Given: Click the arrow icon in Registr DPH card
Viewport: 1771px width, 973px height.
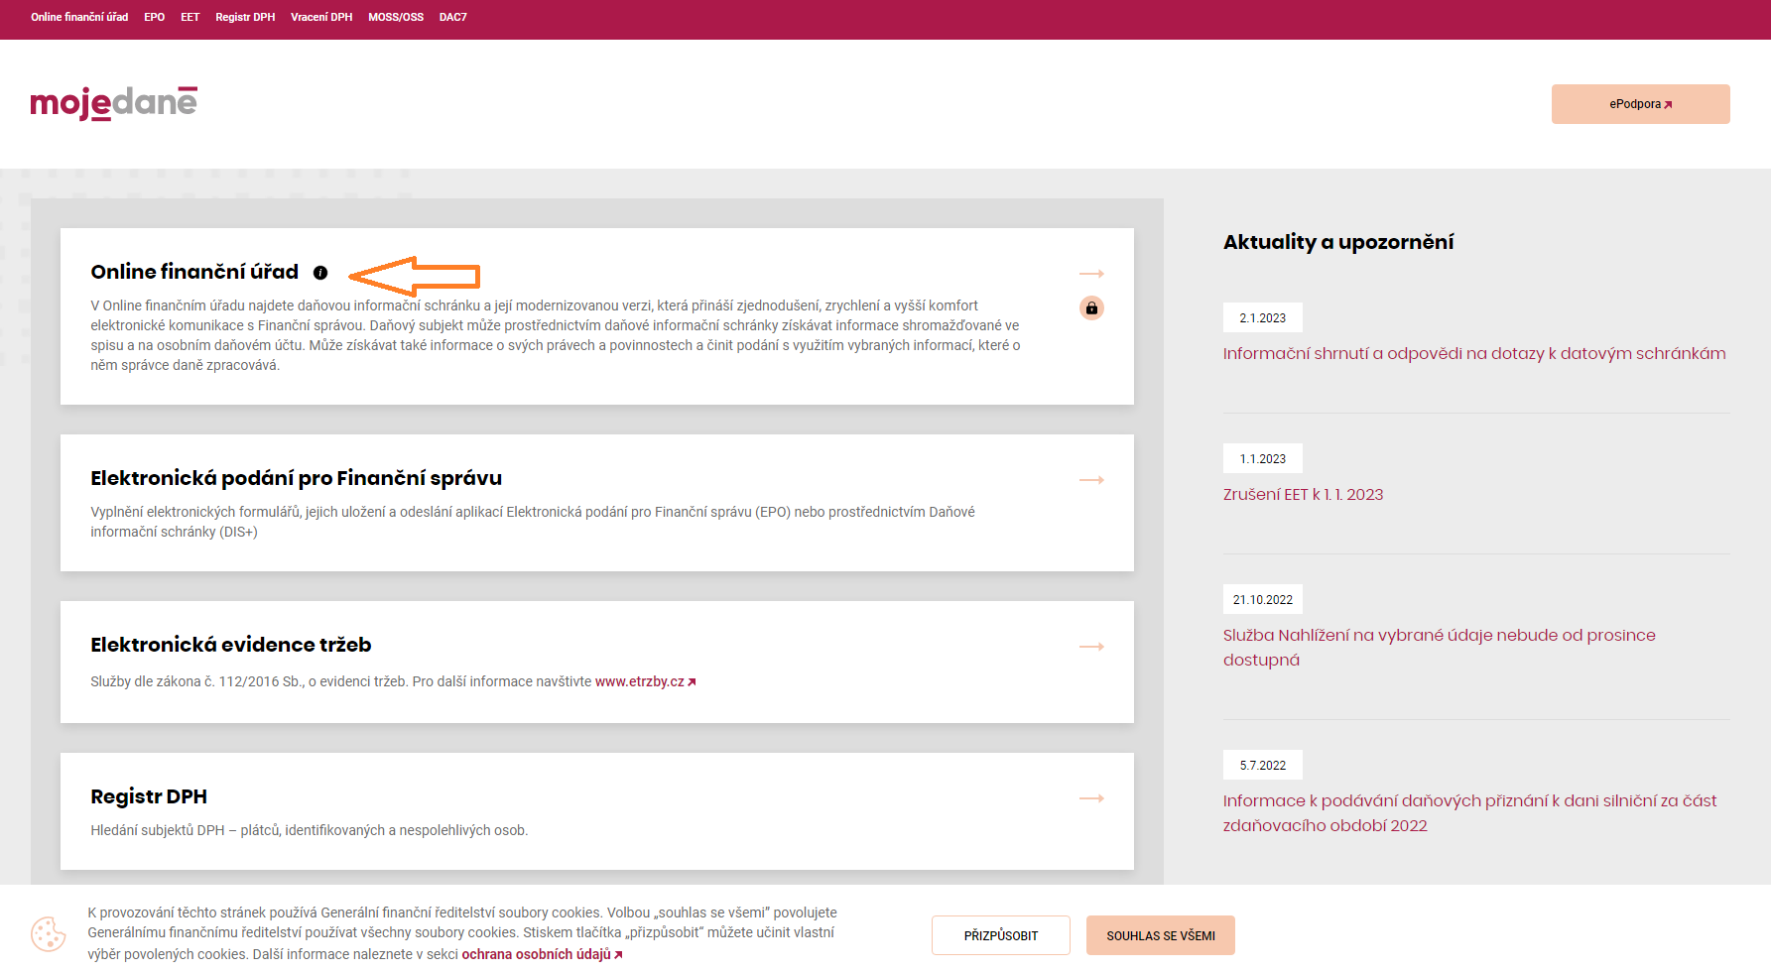Looking at the screenshot, I should (1091, 798).
